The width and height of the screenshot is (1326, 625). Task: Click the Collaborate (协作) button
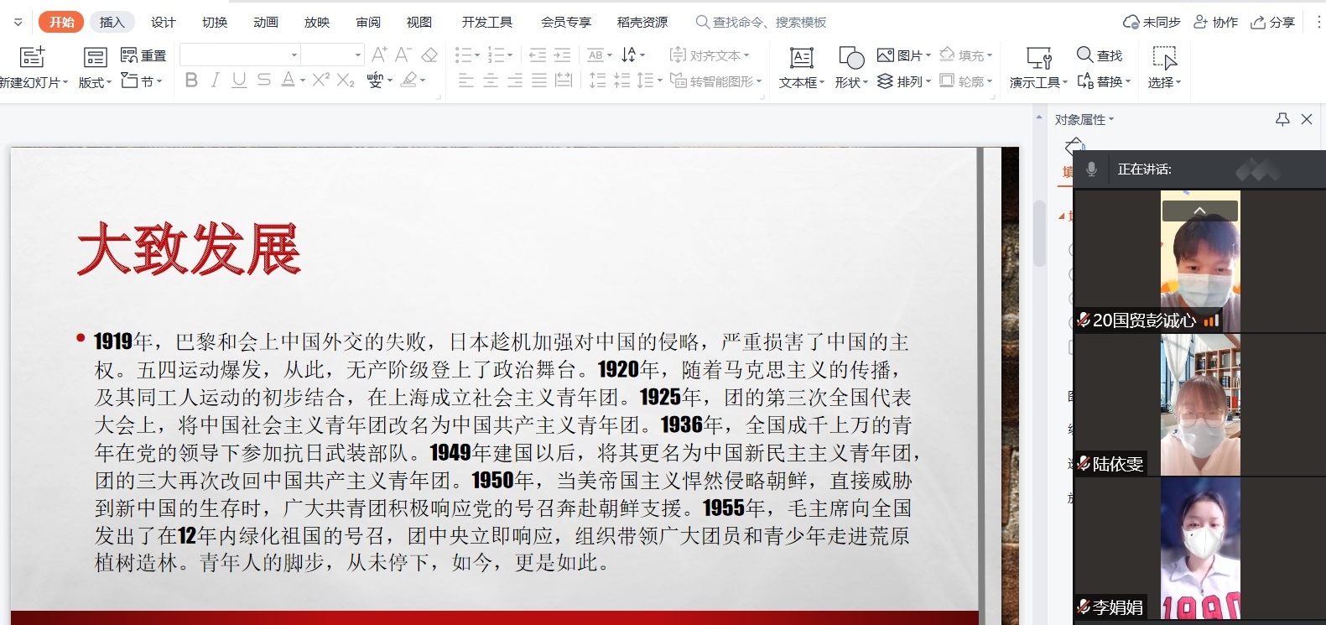(x=1215, y=22)
